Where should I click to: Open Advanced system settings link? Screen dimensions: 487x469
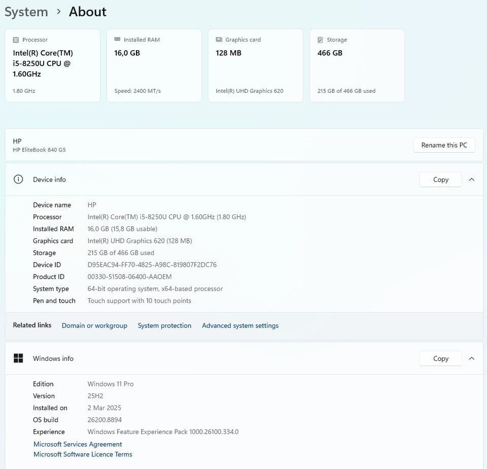(240, 326)
